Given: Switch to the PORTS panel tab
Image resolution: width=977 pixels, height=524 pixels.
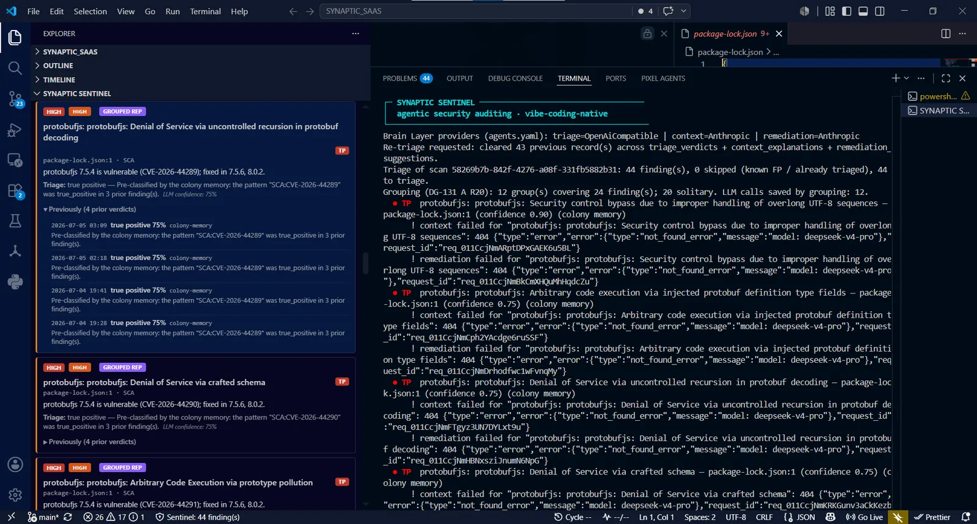Looking at the screenshot, I should click(x=616, y=78).
